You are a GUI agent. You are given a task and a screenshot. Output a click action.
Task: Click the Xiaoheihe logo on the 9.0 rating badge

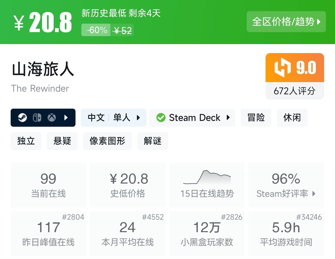(283, 68)
